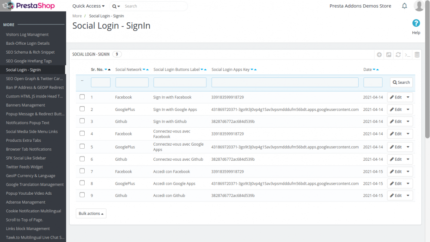Click the export list icon
430x242 pixels.
tap(389, 55)
